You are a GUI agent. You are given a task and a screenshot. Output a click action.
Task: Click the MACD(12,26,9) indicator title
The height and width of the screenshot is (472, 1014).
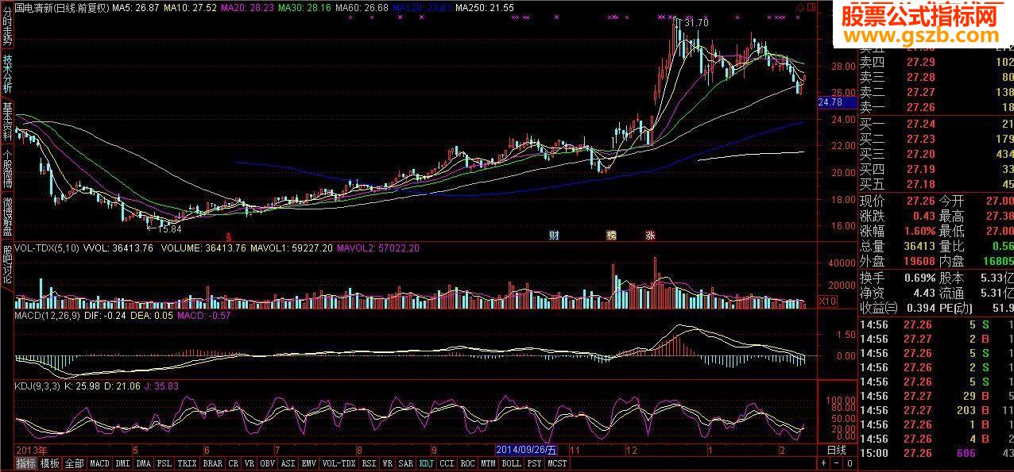48,316
